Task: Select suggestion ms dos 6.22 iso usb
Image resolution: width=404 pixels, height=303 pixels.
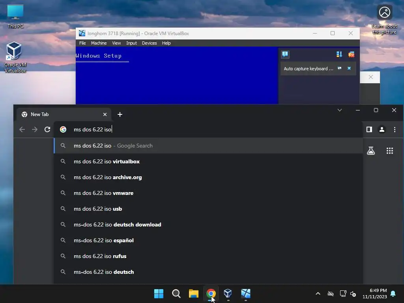Action: click(x=208, y=209)
